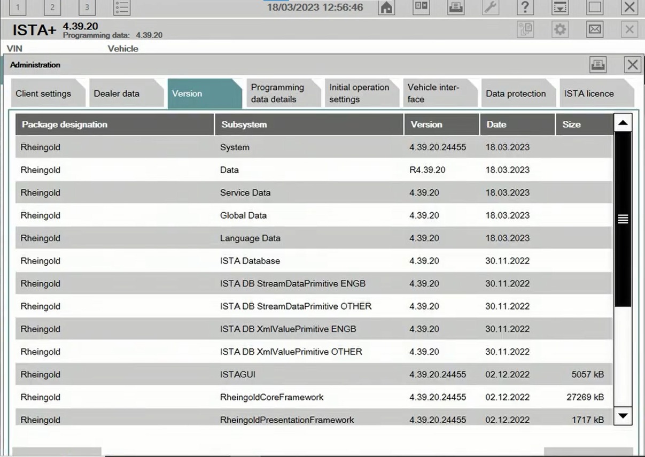Open the home screen

tap(386, 7)
